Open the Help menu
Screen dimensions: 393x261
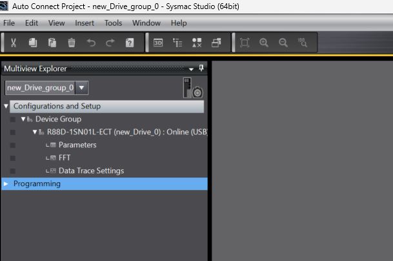point(179,23)
